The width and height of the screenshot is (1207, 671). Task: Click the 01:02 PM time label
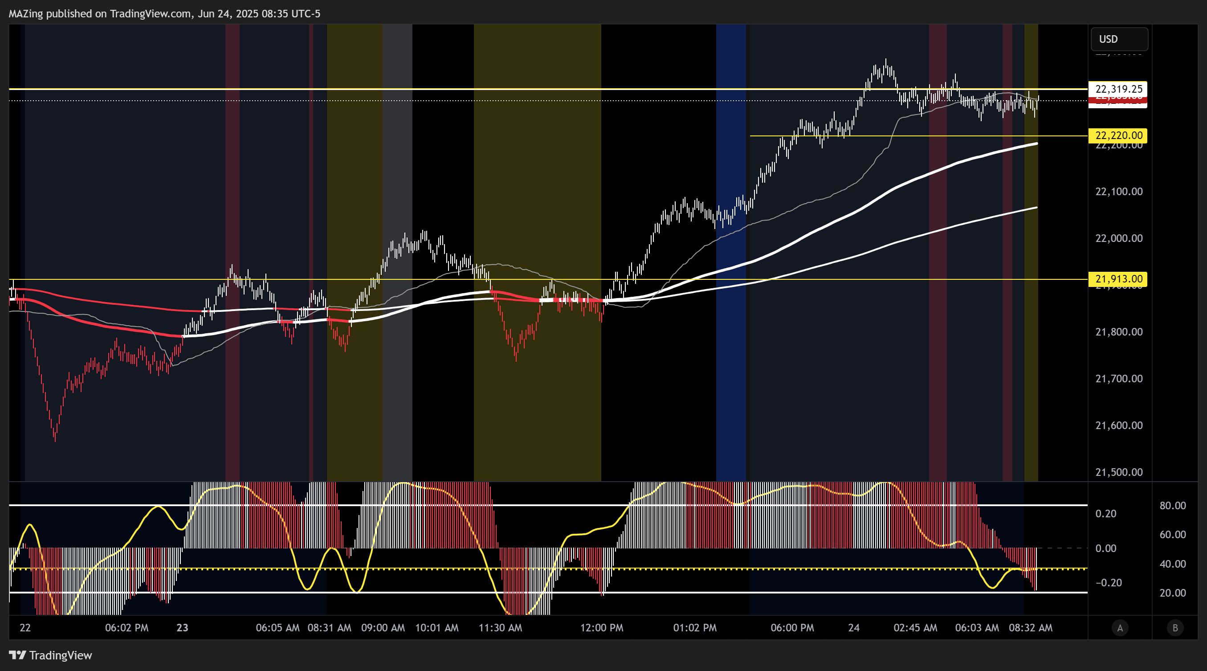(695, 628)
